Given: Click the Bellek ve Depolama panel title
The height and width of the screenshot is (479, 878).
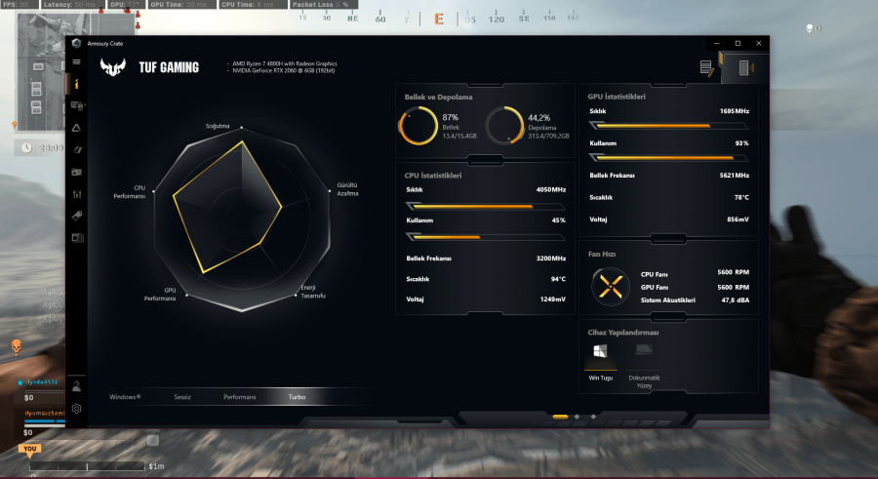Looking at the screenshot, I should coord(438,97).
